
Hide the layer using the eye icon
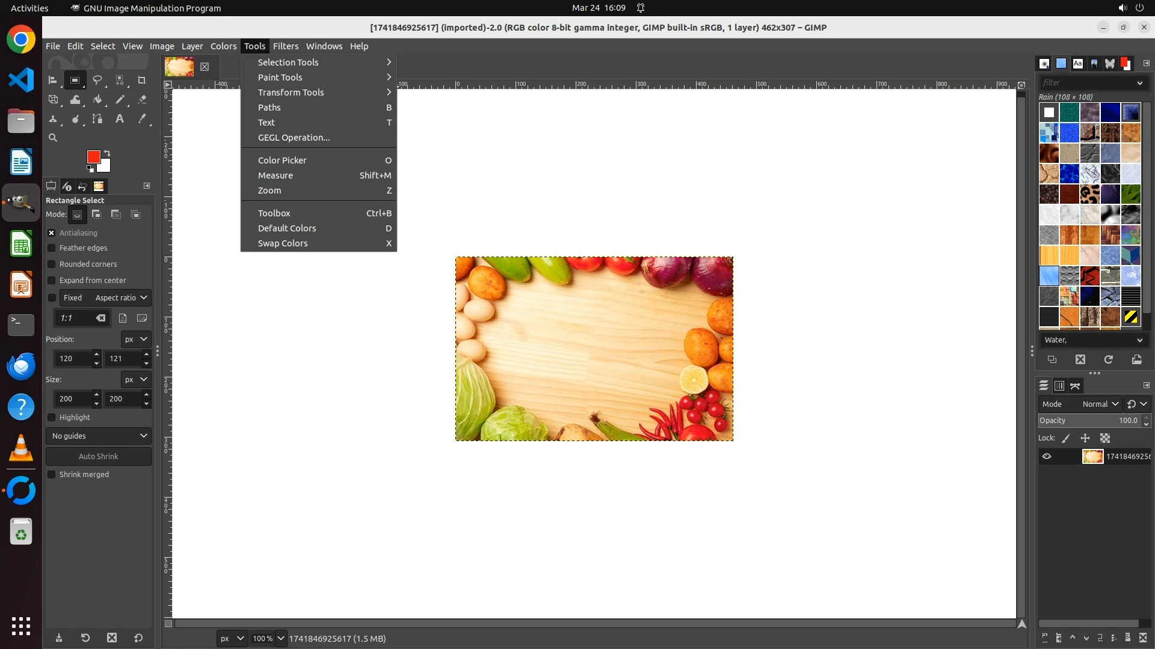point(1047,457)
